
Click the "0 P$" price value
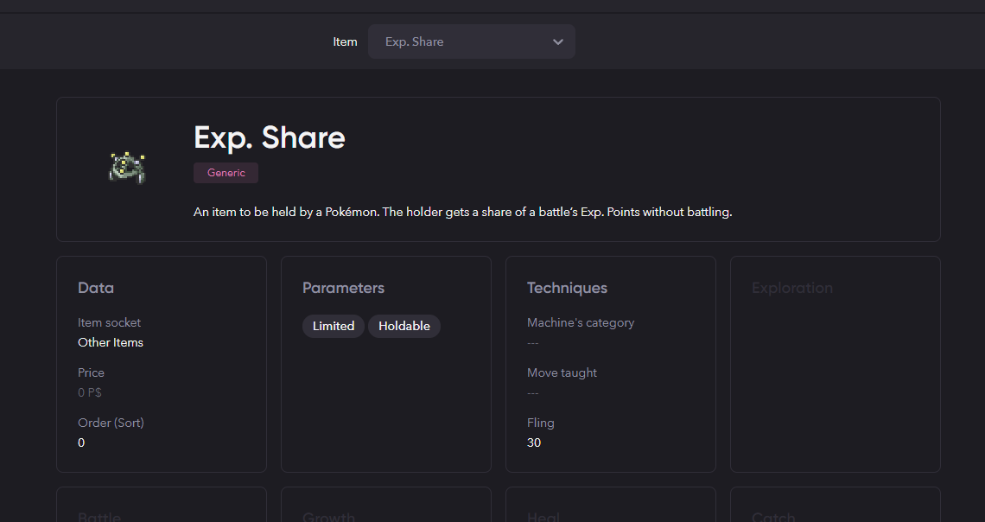90,392
